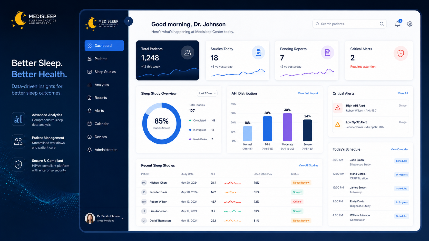
Task: Open settings gear in the header
Action: [x=410, y=24]
